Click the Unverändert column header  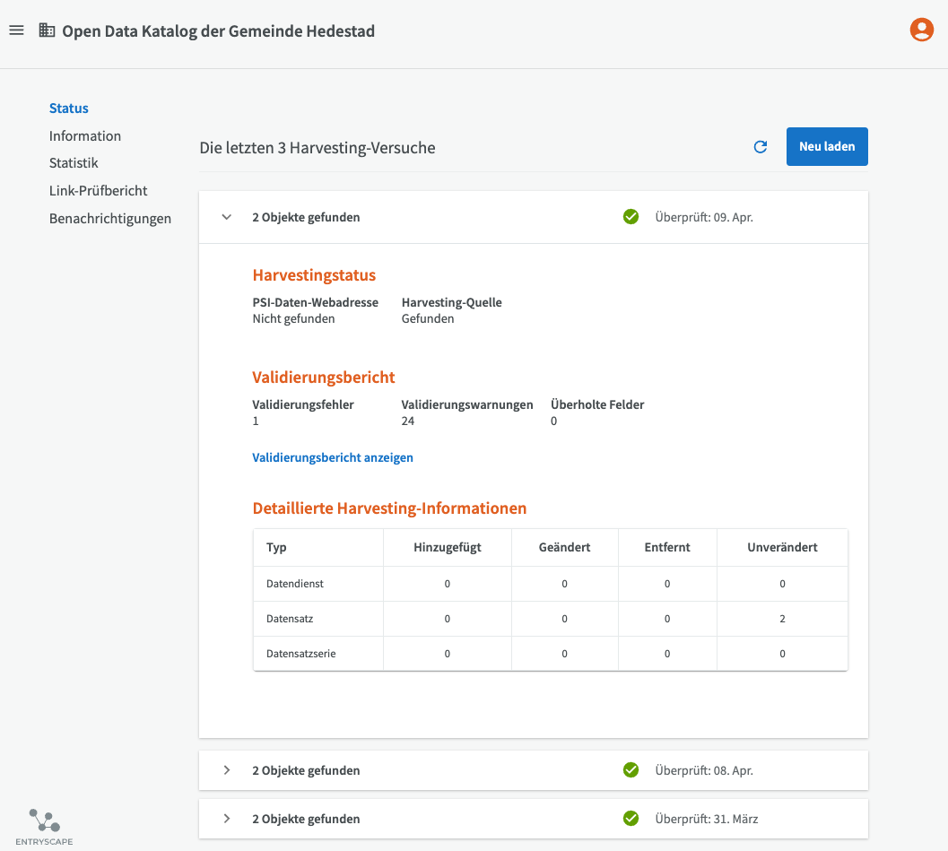782,548
